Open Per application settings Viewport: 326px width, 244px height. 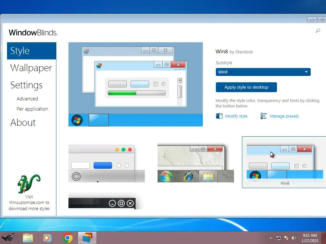[32, 109]
